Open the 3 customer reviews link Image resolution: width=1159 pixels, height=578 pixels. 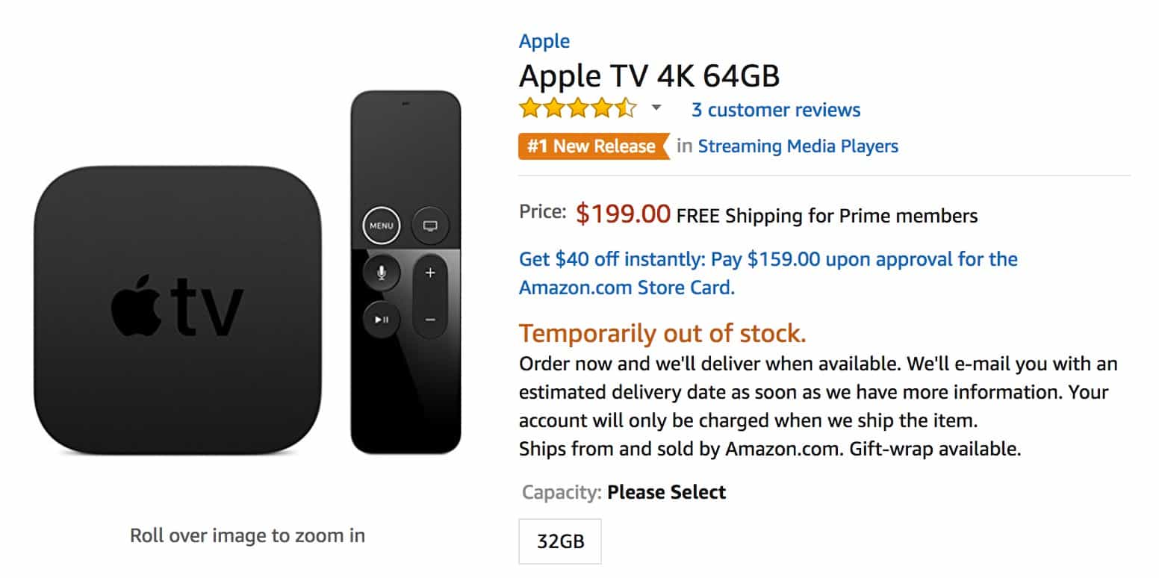coord(776,110)
